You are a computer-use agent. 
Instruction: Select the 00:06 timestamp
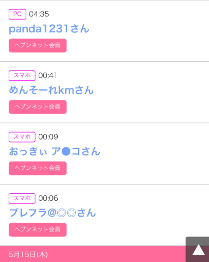coord(48,198)
